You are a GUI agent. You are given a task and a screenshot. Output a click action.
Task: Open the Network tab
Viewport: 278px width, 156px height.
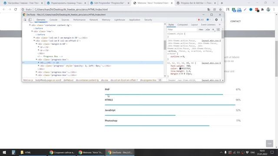click(94, 20)
